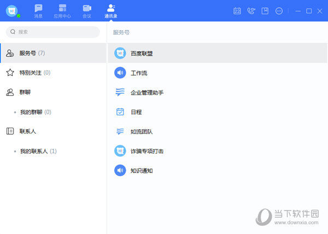Open 我的群聊 (0) sub-item
This screenshot has height=234, width=328.
click(53, 112)
